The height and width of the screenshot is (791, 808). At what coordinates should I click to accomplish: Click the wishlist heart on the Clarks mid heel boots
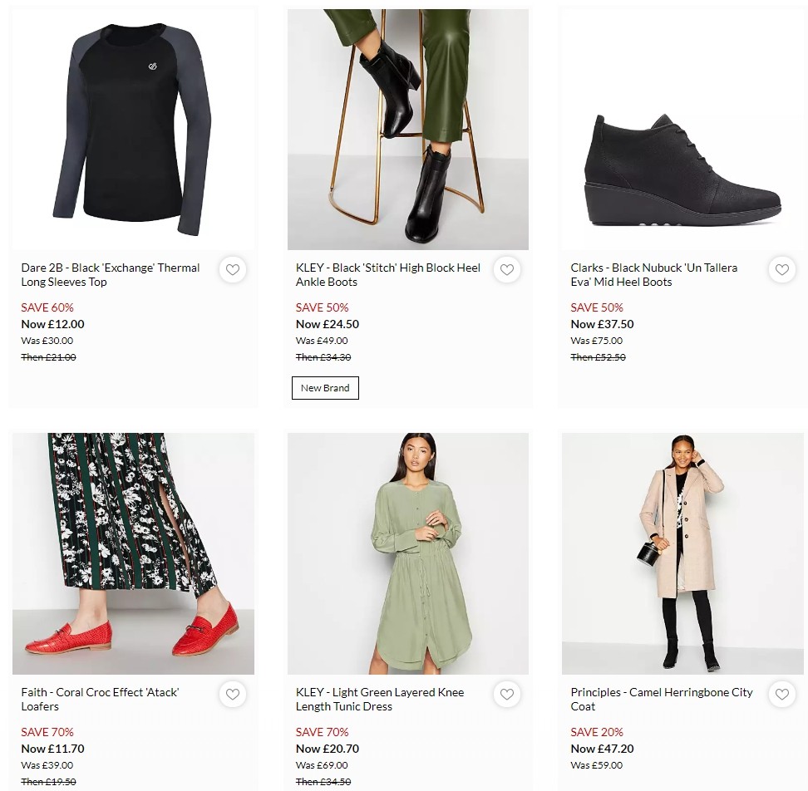point(781,269)
